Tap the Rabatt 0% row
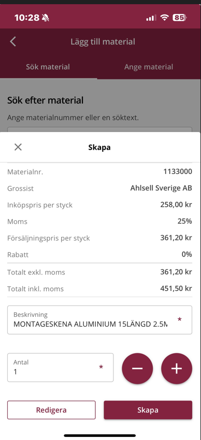Screen dimensions: 201x440 [x=99, y=255]
